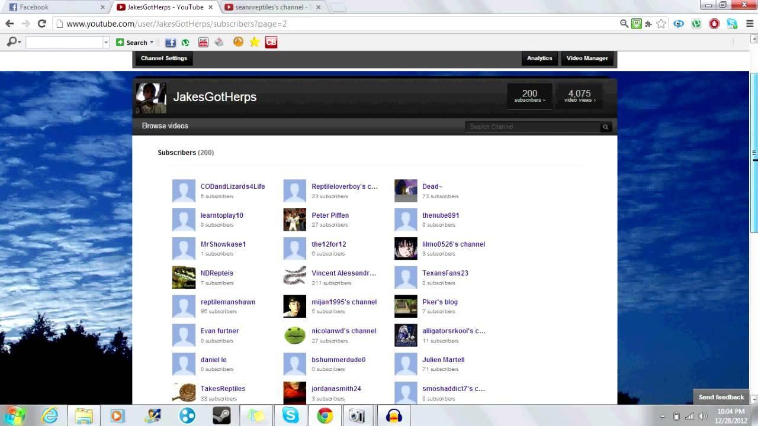Click the puzzle piece extension icon
This screenshot has height=426, width=758.
pos(648,24)
